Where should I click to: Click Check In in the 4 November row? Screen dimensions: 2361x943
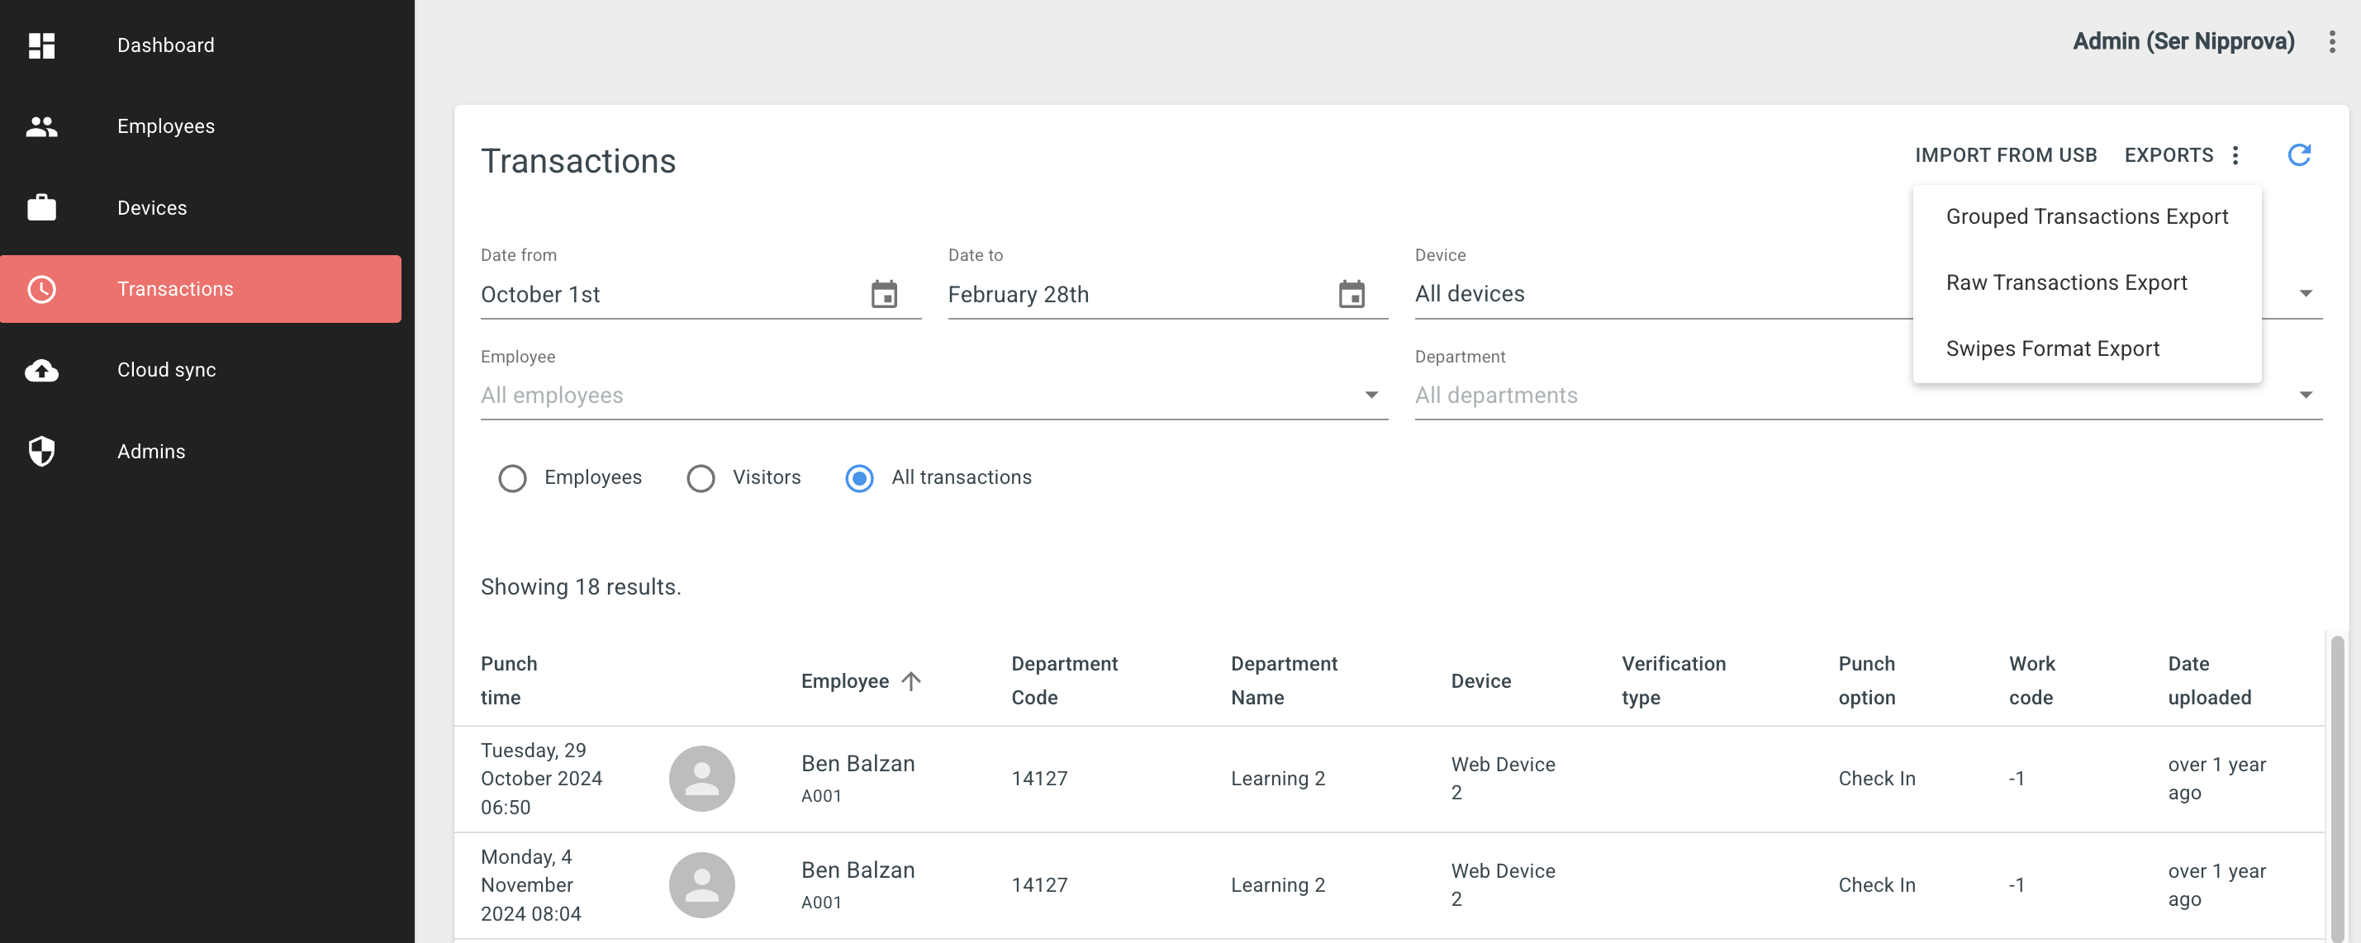click(1876, 884)
